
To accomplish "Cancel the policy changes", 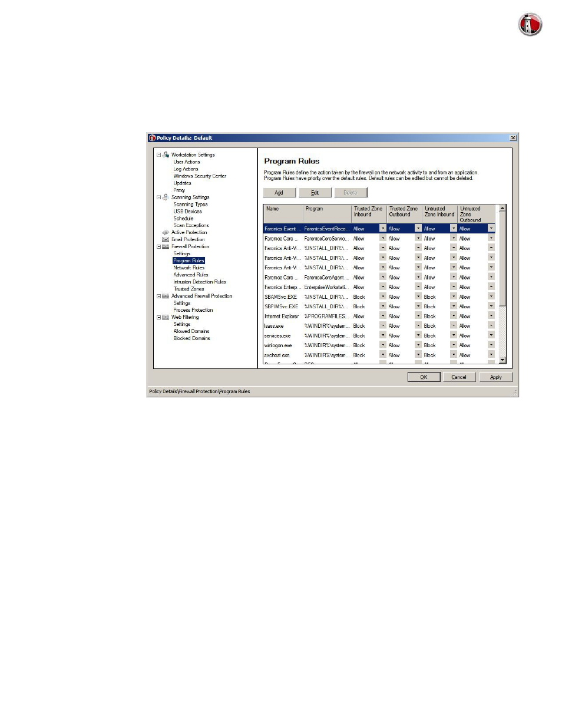I will (459, 377).
